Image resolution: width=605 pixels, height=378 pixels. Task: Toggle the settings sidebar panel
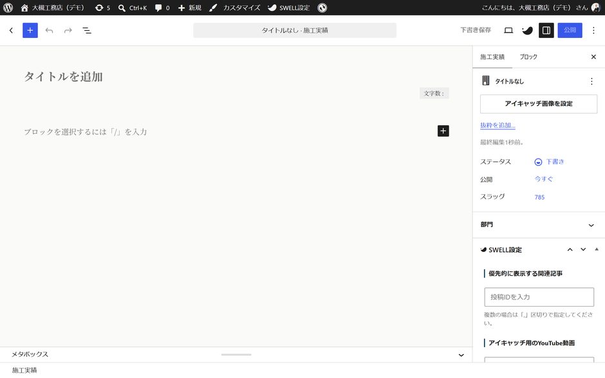[x=546, y=30]
